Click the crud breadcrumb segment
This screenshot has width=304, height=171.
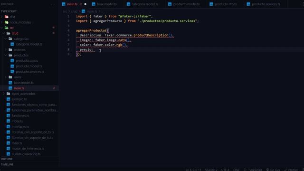(x=74, y=11)
